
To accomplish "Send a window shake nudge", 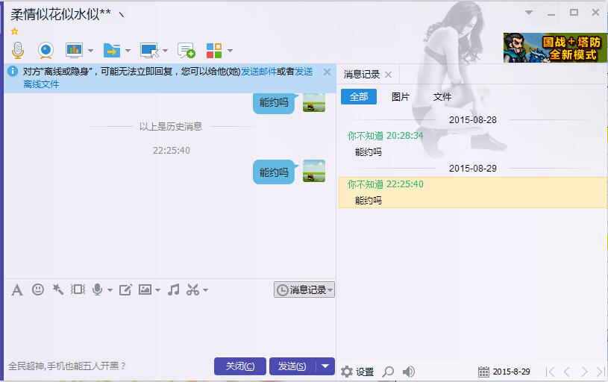I will (78, 289).
